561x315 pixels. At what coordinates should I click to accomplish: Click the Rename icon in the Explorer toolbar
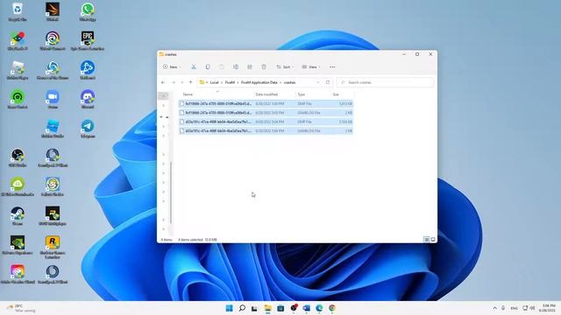point(236,66)
